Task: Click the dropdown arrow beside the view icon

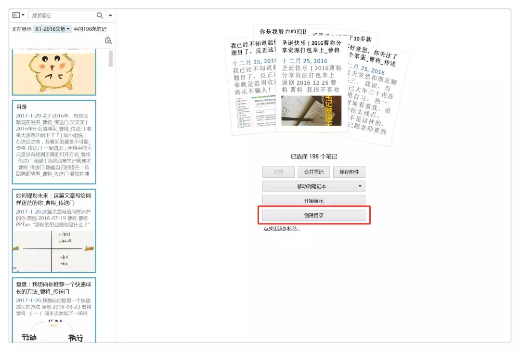Action: click(x=23, y=15)
